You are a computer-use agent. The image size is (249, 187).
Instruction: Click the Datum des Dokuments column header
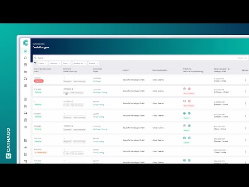pos(43,69)
